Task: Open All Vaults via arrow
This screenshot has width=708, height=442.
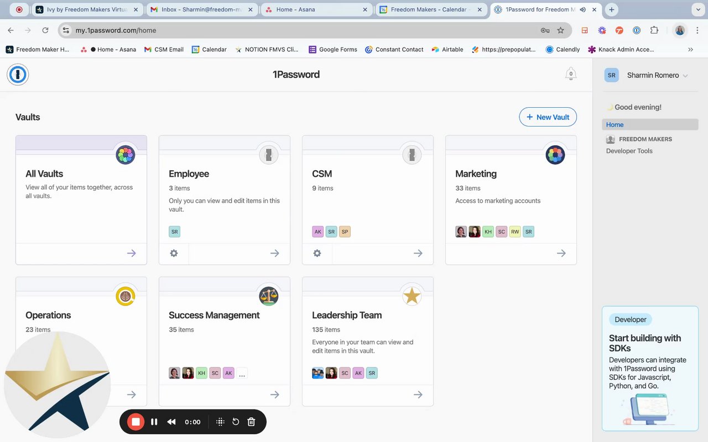Action: (x=131, y=253)
